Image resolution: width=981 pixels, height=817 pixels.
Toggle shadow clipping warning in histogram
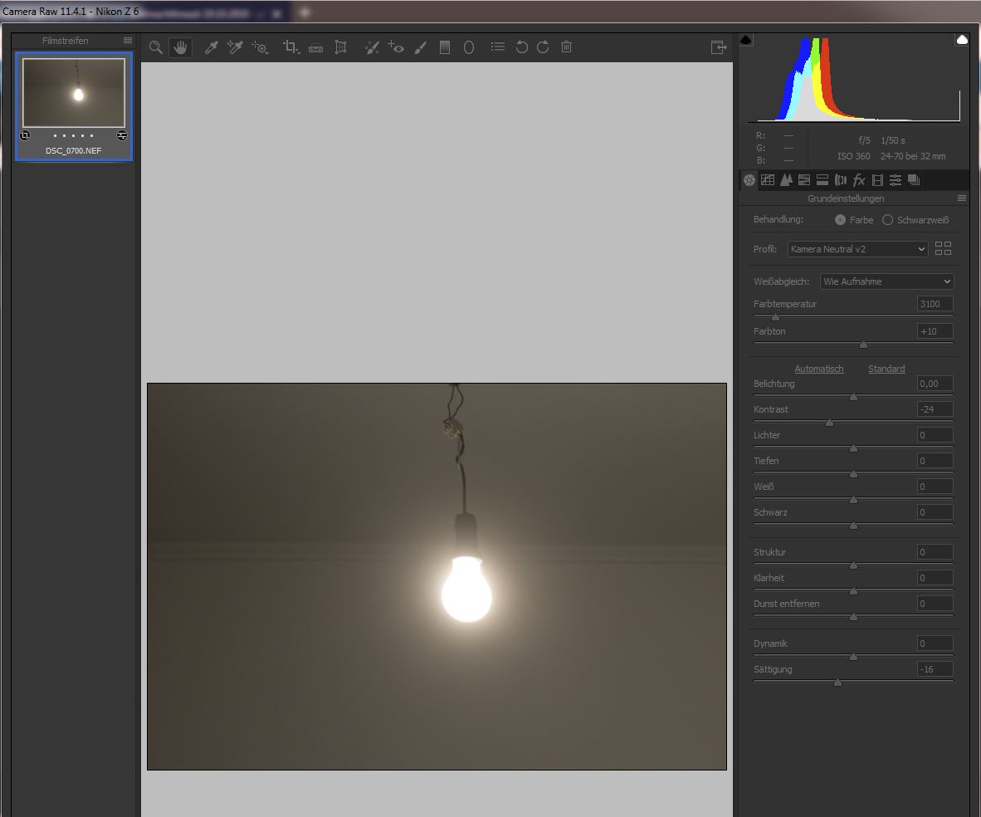pos(746,40)
